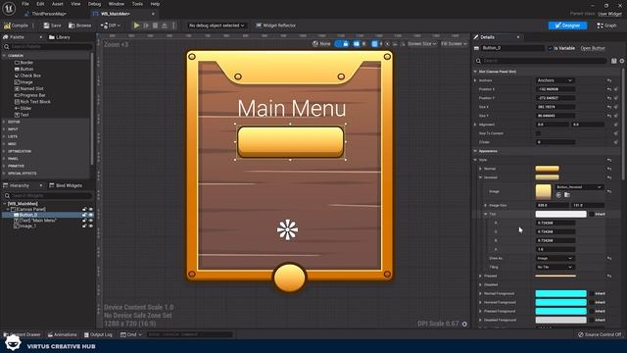Open play options three-dot menu

point(173,25)
